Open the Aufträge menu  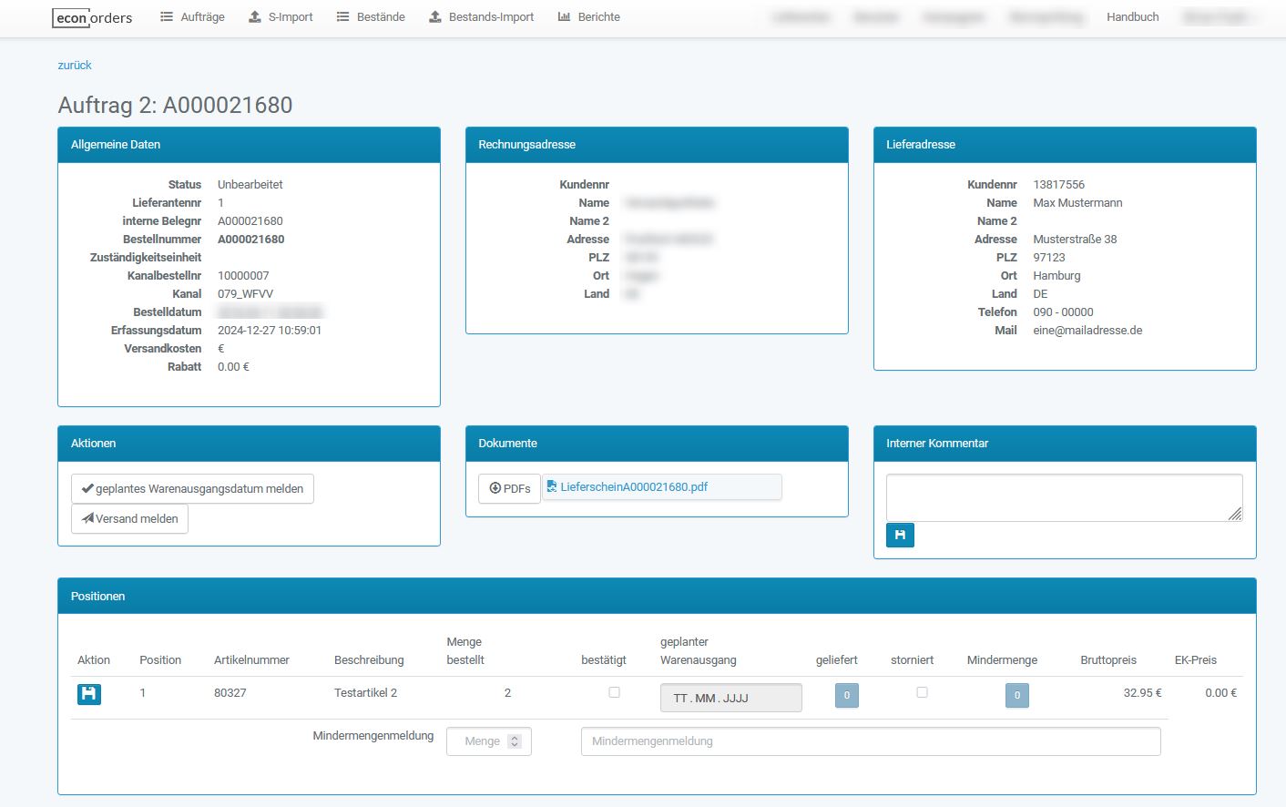click(192, 17)
